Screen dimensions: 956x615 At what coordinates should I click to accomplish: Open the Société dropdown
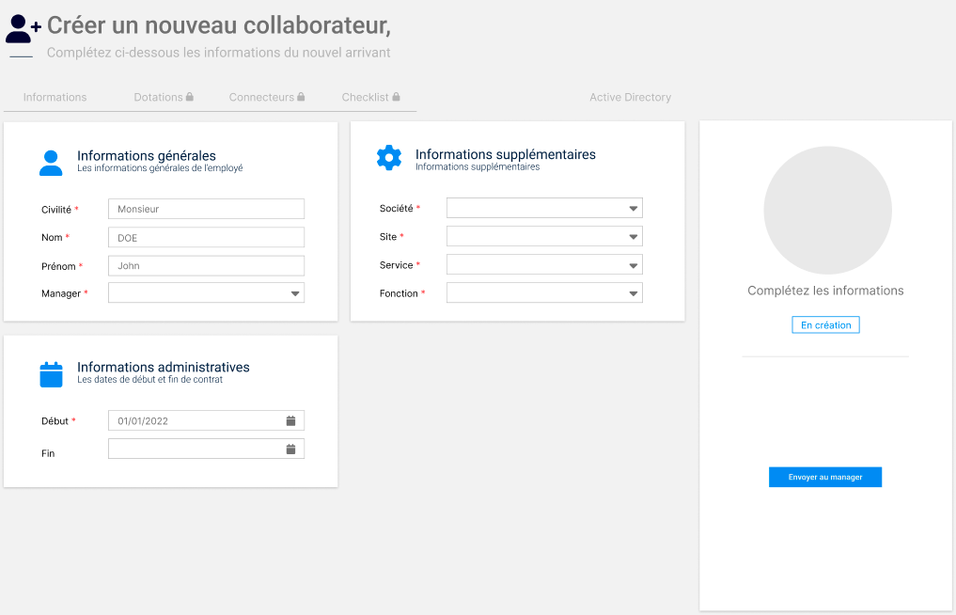[634, 208]
